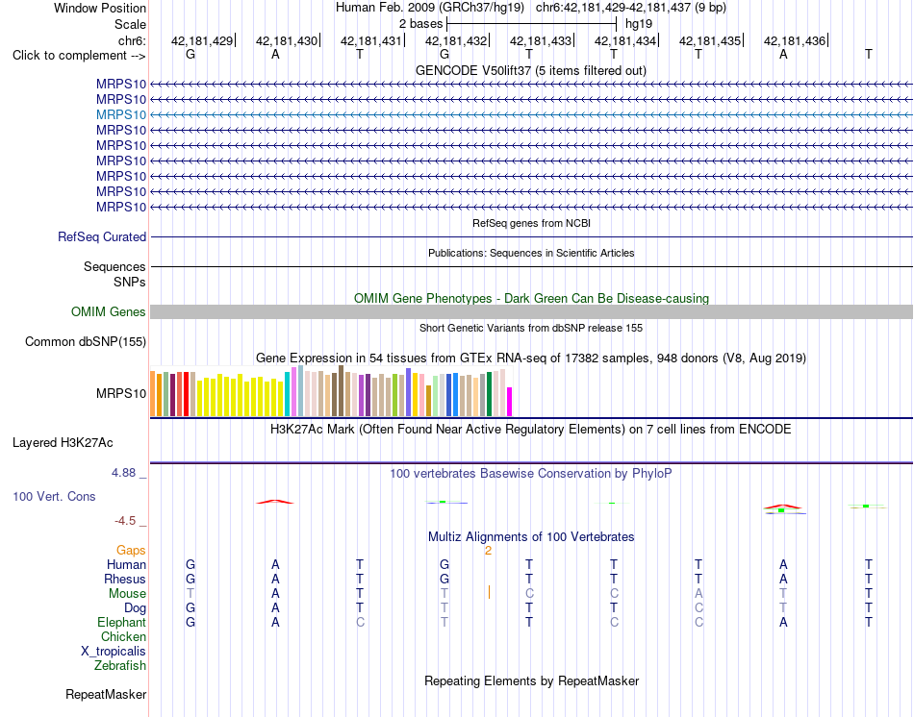This screenshot has width=914, height=717.
Task: Click the 'RefSeq genes from NCBI' track title
Action: pos(531,223)
